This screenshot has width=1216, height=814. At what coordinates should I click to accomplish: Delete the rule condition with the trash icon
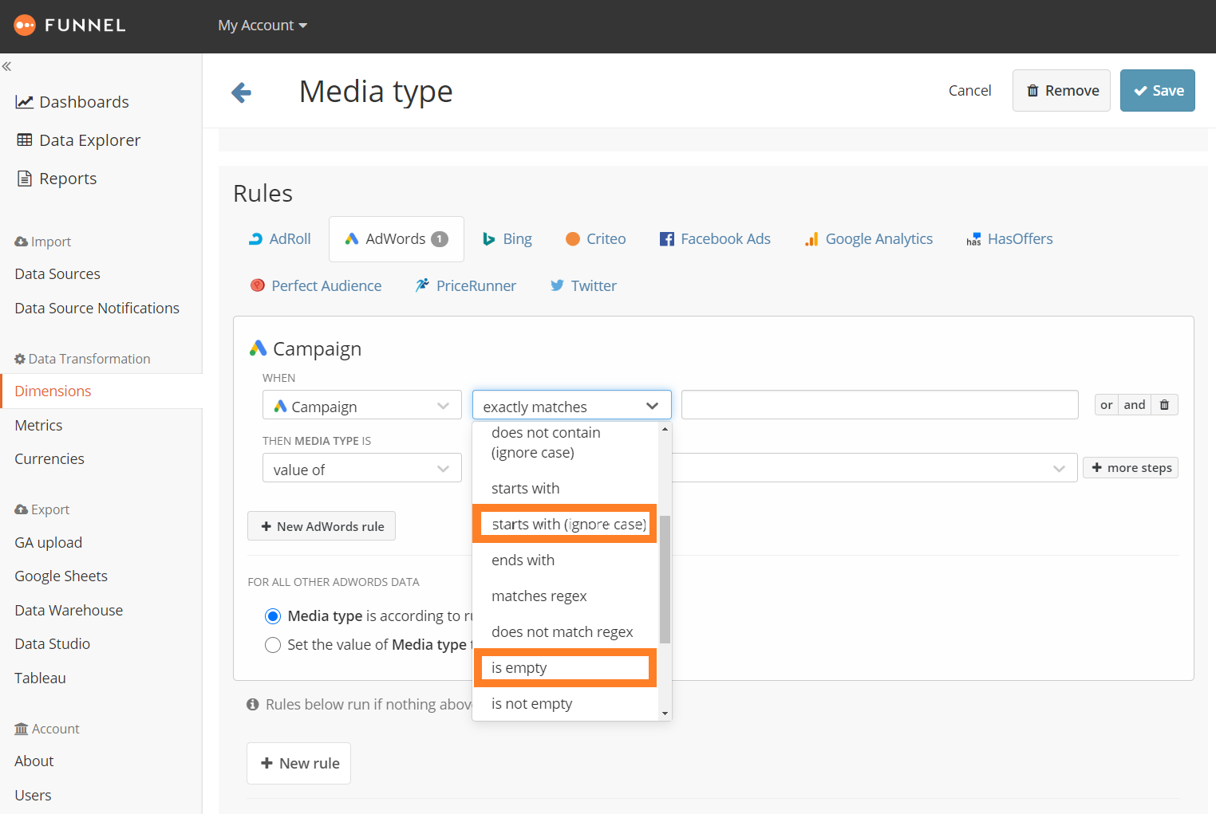coord(1164,405)
